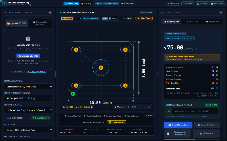Collapse the Quoting & Settings panel arrow
Screen dimensions: 227x141
coord(221,12)
